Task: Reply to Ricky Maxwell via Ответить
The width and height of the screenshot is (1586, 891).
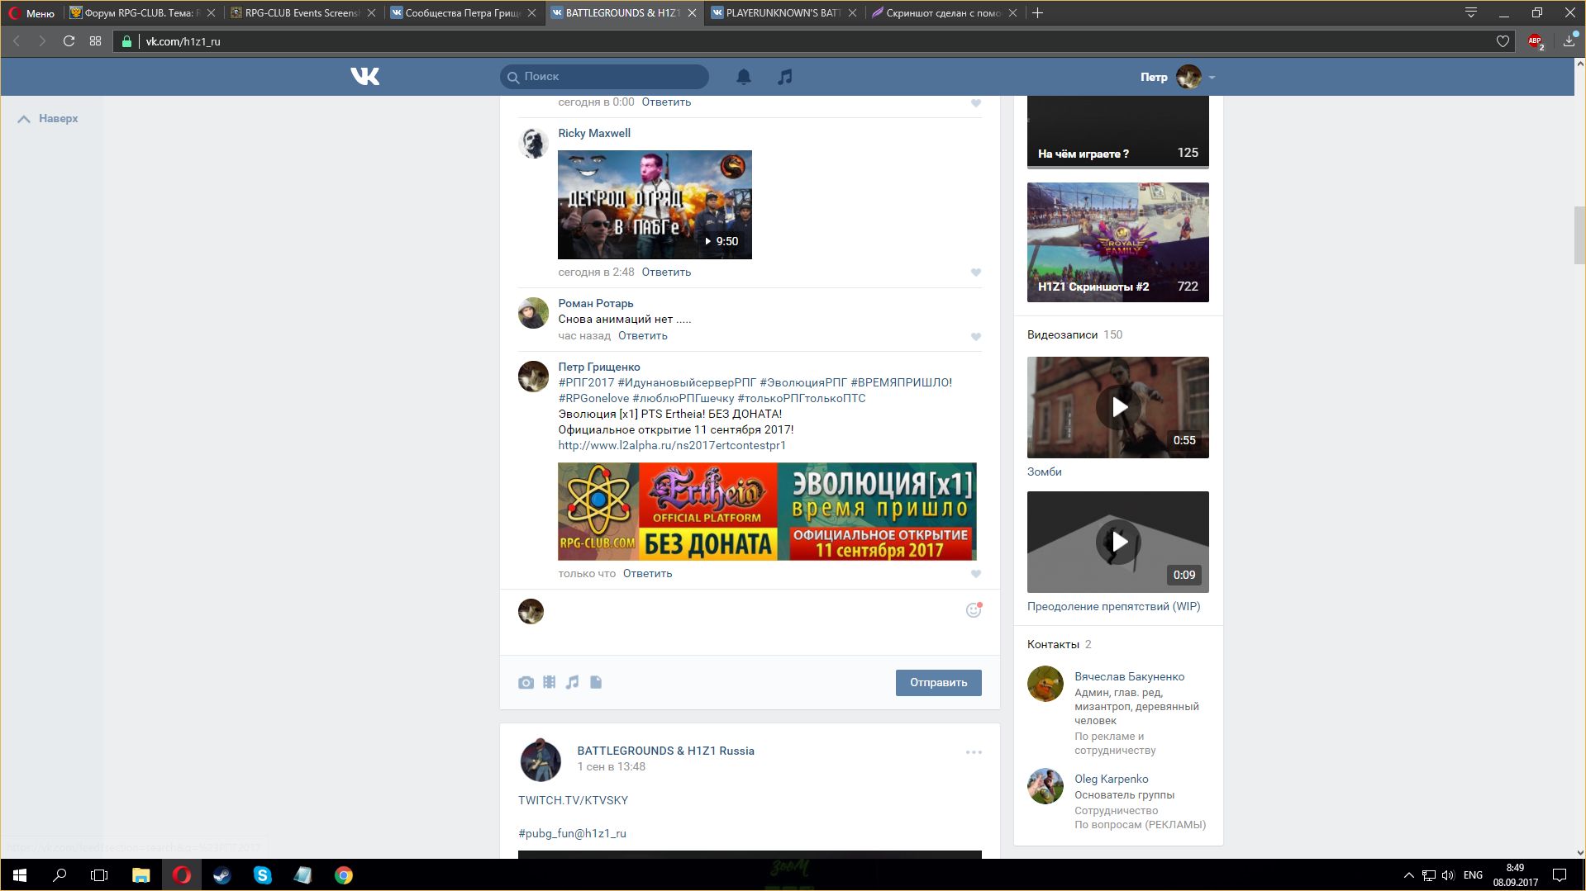Action: tap(666, 273)
